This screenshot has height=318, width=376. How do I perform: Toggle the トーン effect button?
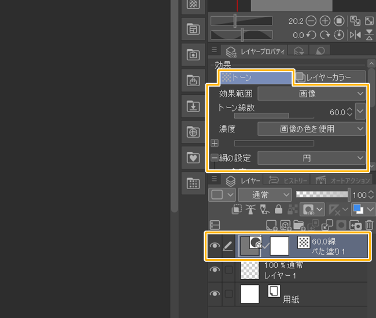click(x=256, y=77)
